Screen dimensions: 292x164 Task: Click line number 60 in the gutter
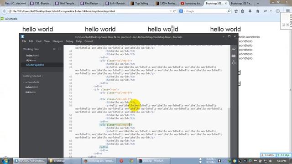pos(71,125)
